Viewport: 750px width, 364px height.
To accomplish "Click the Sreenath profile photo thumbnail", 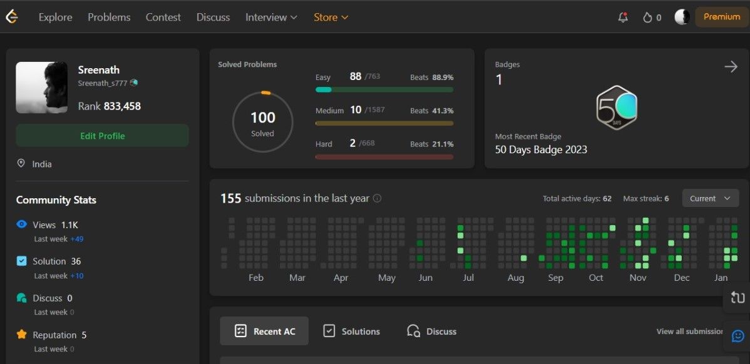I will 41,88.
